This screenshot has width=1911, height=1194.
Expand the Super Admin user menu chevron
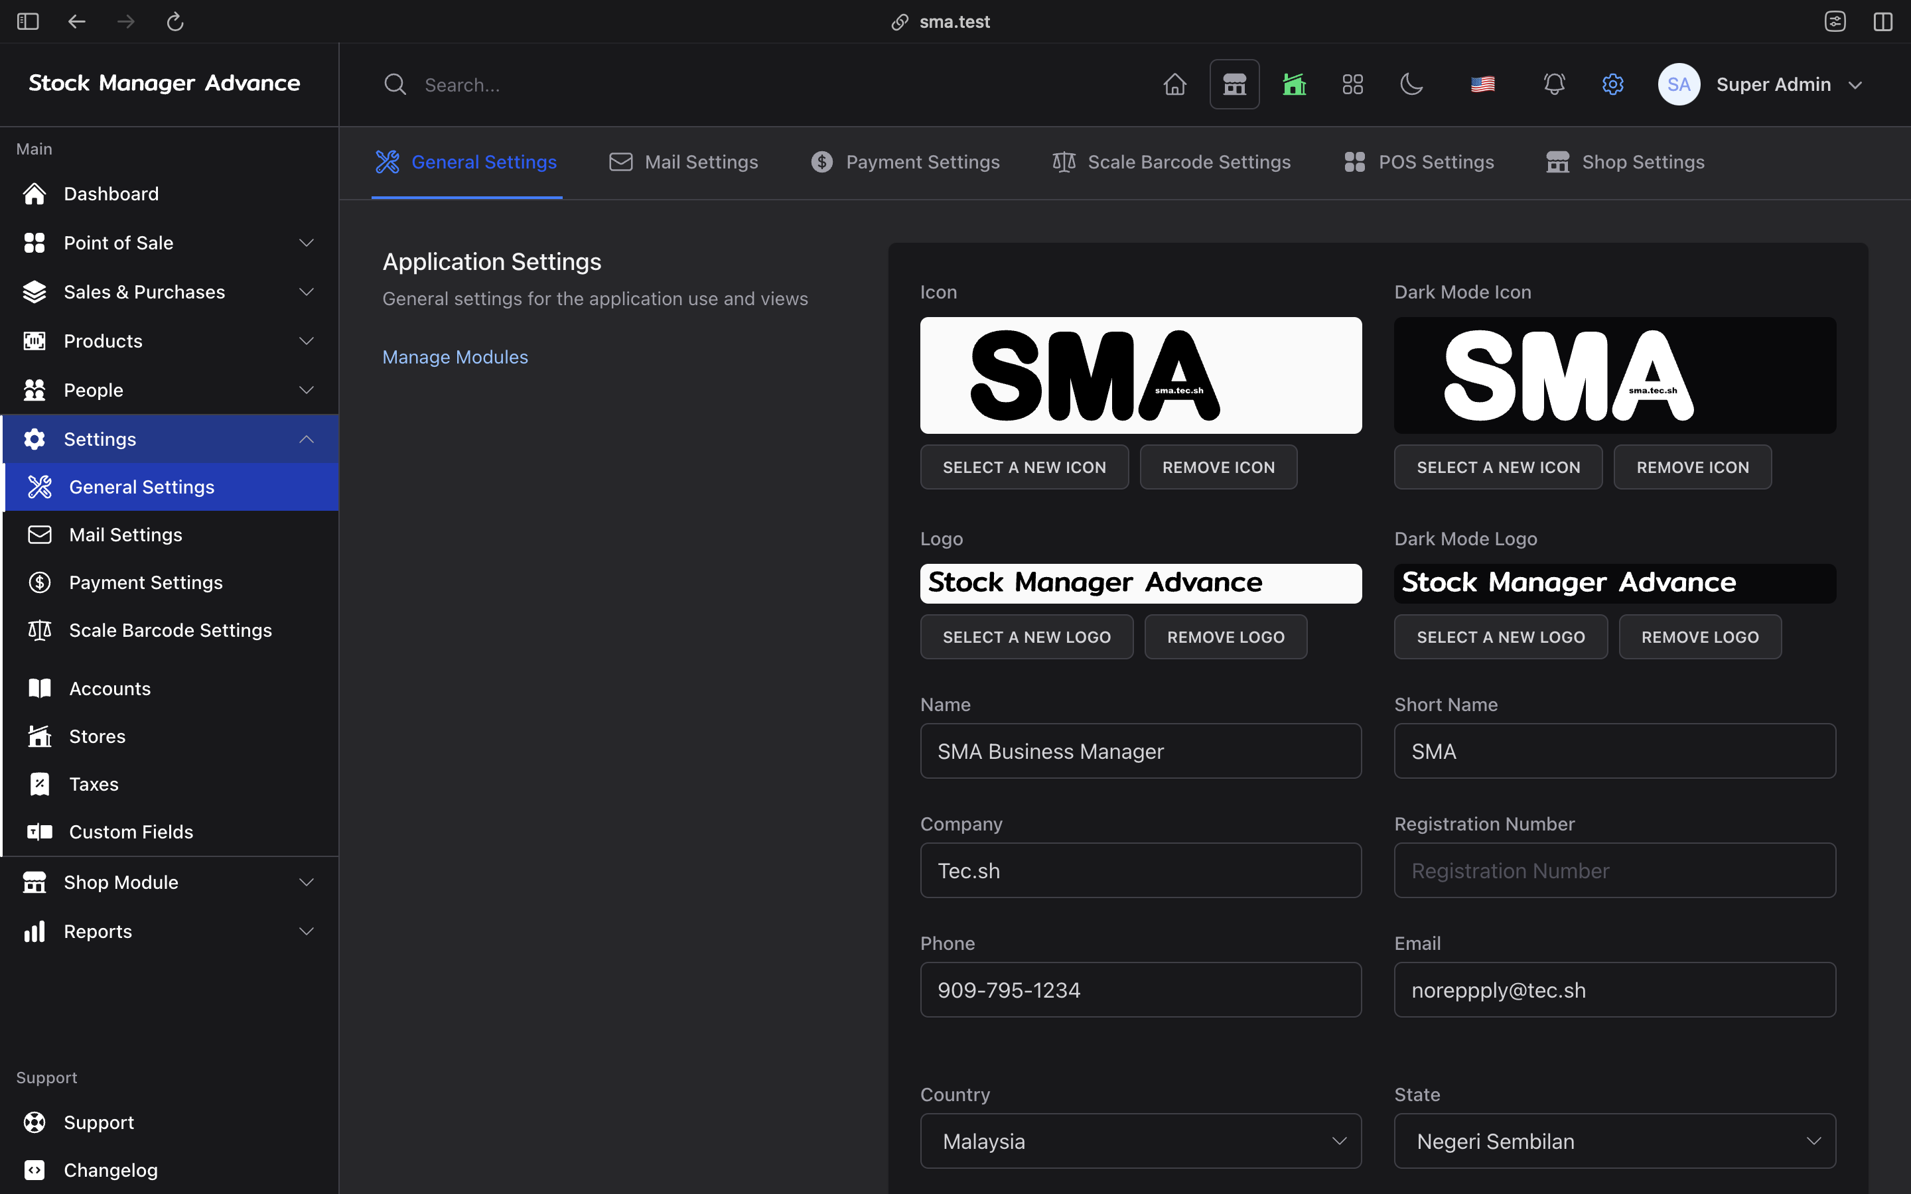pyautogui.click(x=1856, y=86)
